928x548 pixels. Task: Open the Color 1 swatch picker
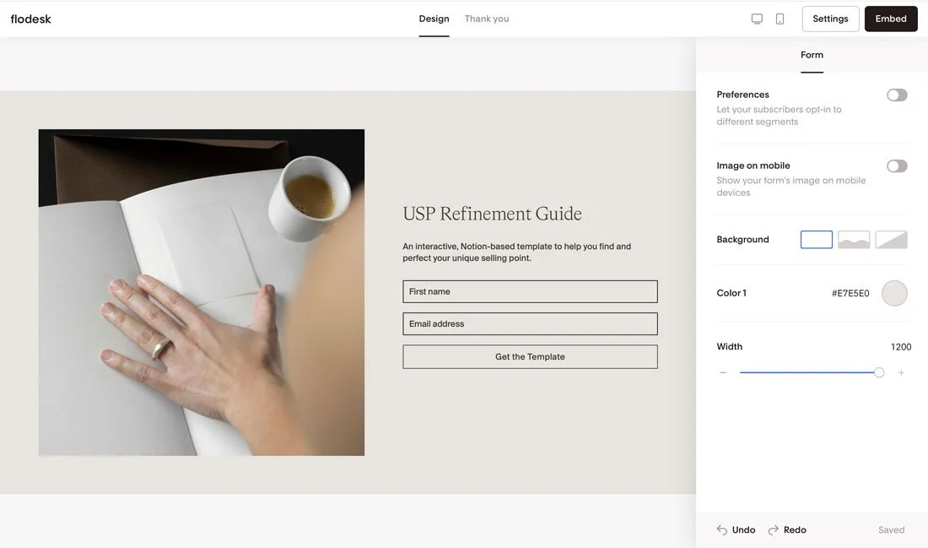tap(894, 293)
